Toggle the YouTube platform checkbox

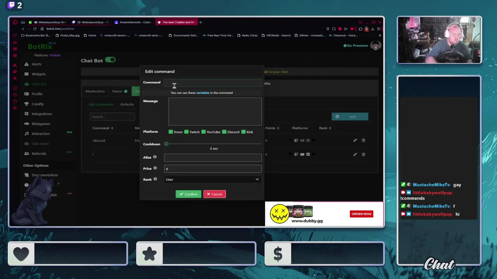point(203,132)
